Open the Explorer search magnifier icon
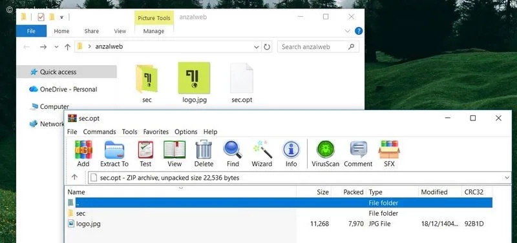The image size is (517, 243). pyautogui.click(x=352, y=46)
